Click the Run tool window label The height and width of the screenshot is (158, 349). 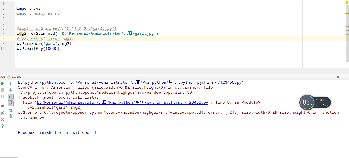pos(3,77)
